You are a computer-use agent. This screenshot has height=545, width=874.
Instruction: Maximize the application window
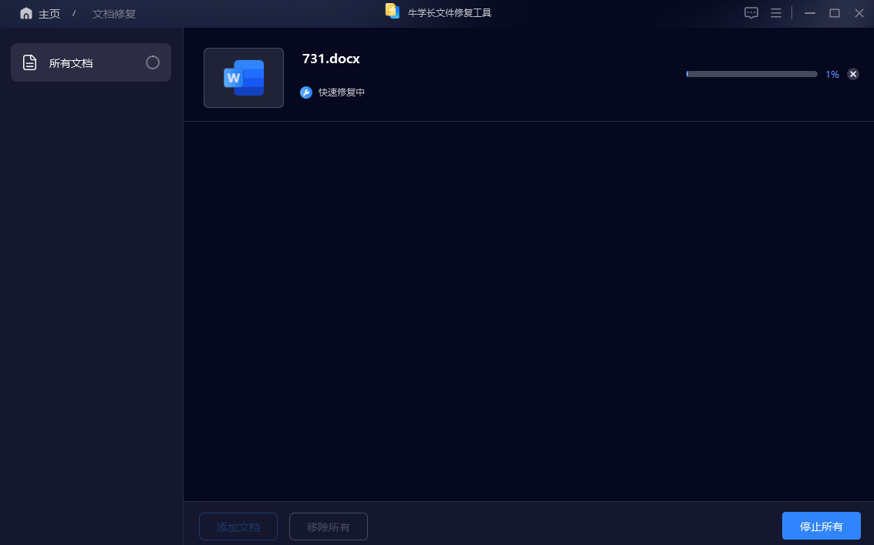pyautogui.click(x=834, y=13)
